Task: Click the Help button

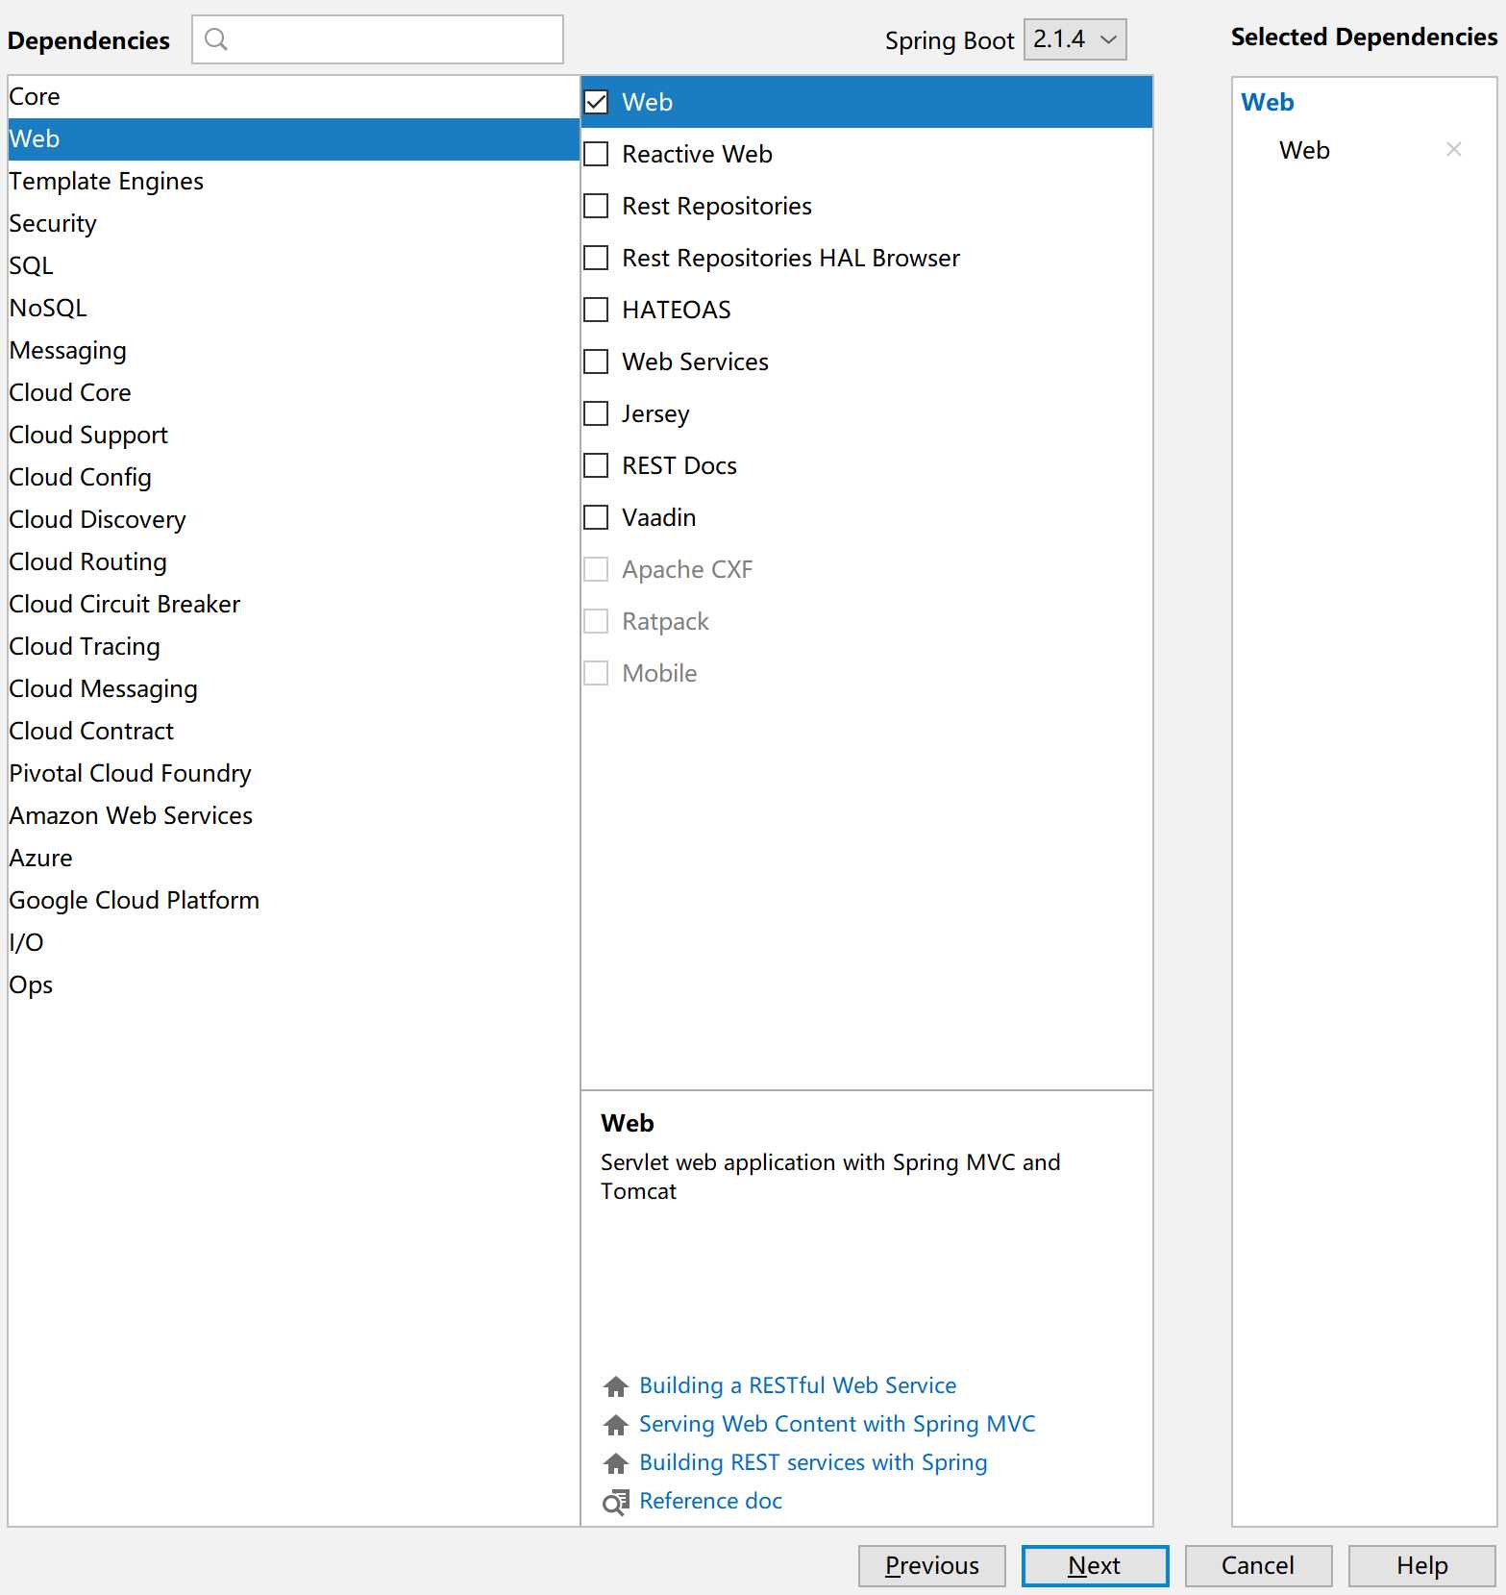Action: 1421,1565
